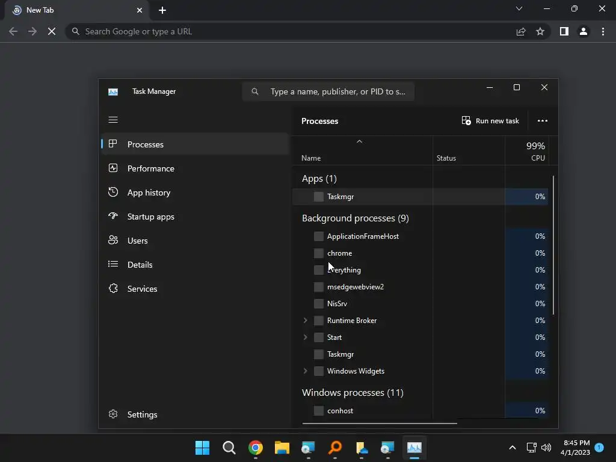The height and width of the screenshot is (462, 616).
Task: Click the Apps (1) group header
Action: pos(319,179)
